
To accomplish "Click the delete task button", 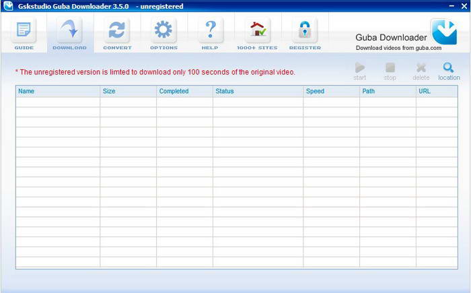I will pos(421,71).
